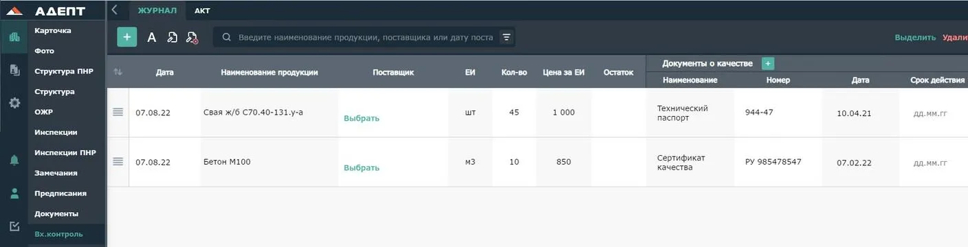968x247 pixels.
Task: Collapse the sidebar with the back chevron
Action: click(115, 10)
